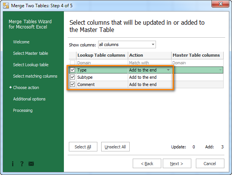Open the Additional options step
The width and height of the screenshot is (232, 175).
(x=29, y=99)
